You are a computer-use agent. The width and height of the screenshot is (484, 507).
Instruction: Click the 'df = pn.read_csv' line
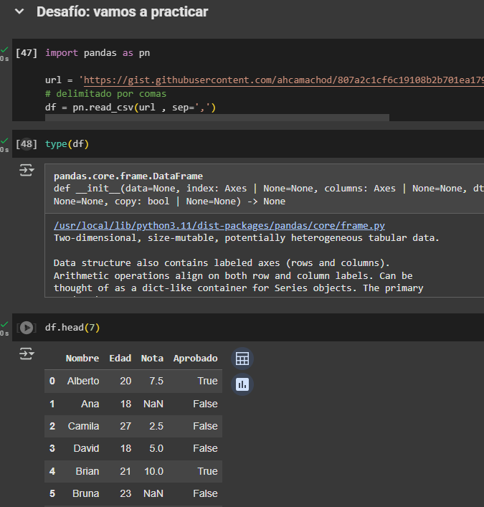(131, 108)
